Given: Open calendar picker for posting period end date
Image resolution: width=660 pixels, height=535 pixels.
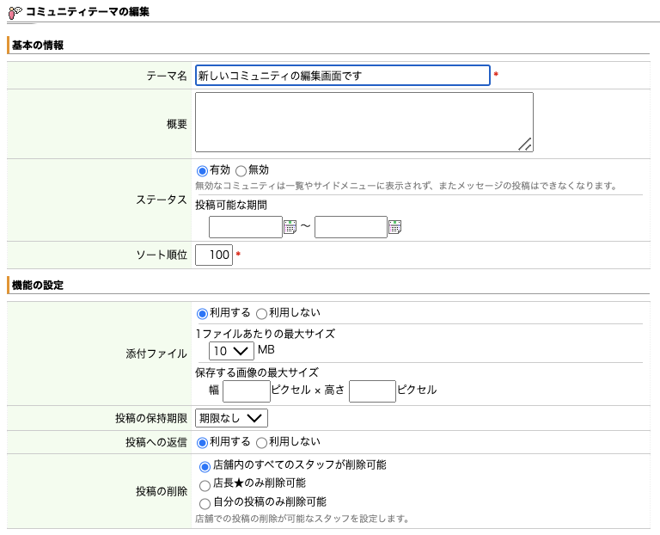Looking at the screenshot, I should point(394,227).
